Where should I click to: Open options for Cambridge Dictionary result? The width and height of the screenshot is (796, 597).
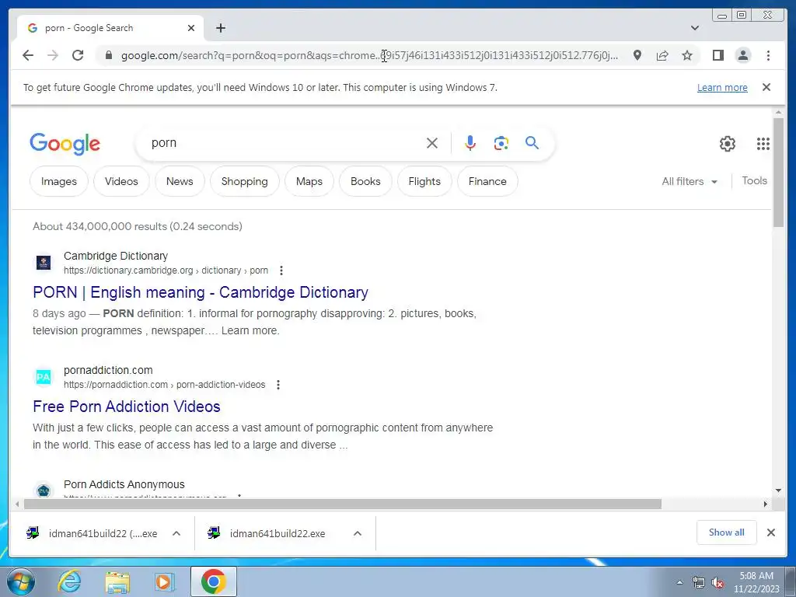[x=281, y=271]
